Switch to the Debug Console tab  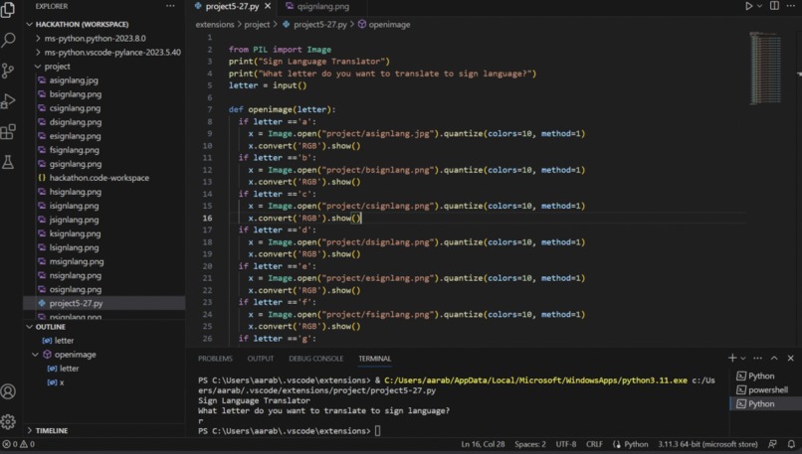coord(315,359)
